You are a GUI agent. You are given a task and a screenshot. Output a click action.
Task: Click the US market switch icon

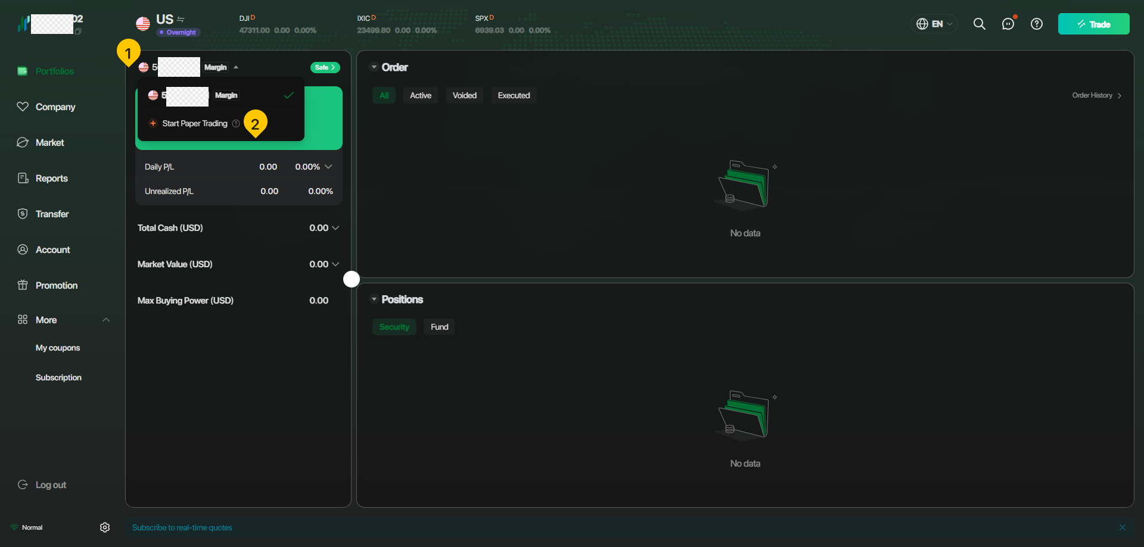click(181, 20)
